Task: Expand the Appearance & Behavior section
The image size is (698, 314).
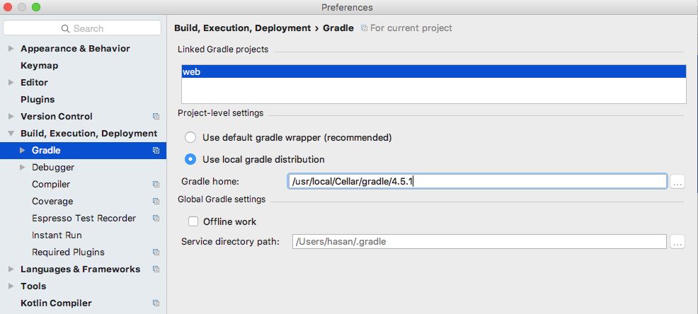Action: coord(11,49)
